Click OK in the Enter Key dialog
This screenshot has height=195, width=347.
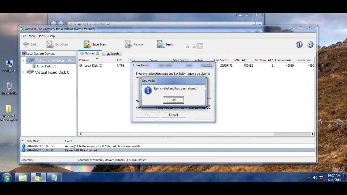[147, 115]
